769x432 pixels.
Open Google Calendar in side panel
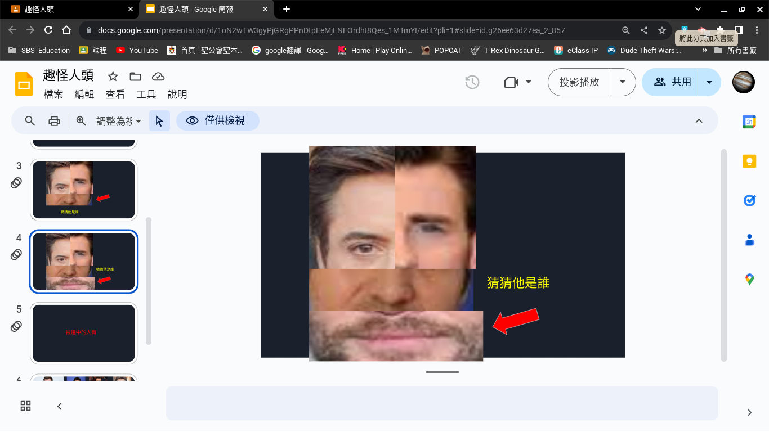pyautogui.click(x=749, y=121)
